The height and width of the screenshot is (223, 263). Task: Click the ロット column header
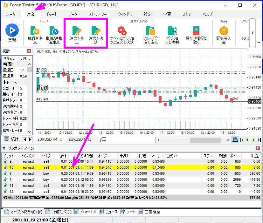(x=63, y=156)
